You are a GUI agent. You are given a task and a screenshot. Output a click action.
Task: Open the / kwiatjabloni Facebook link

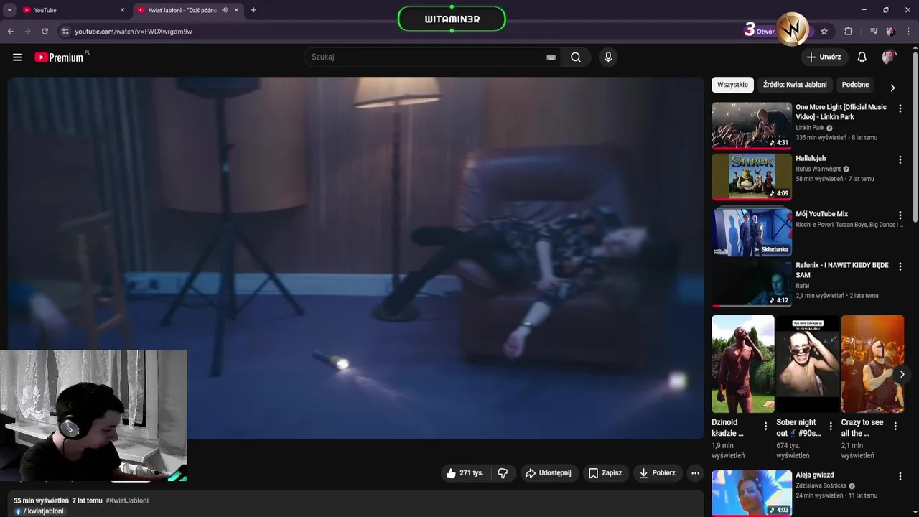(39, 511)
